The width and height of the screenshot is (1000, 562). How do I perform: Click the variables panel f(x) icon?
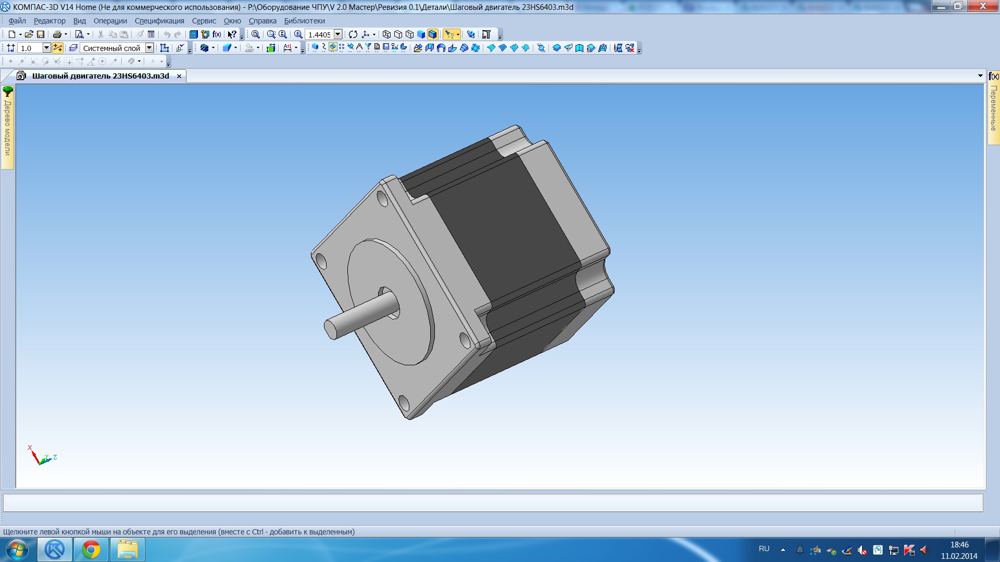point(994,76)
